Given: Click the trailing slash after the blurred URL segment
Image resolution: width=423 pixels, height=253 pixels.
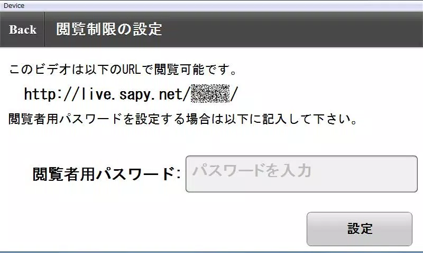Looking at the screenshot, I should 234,94.
